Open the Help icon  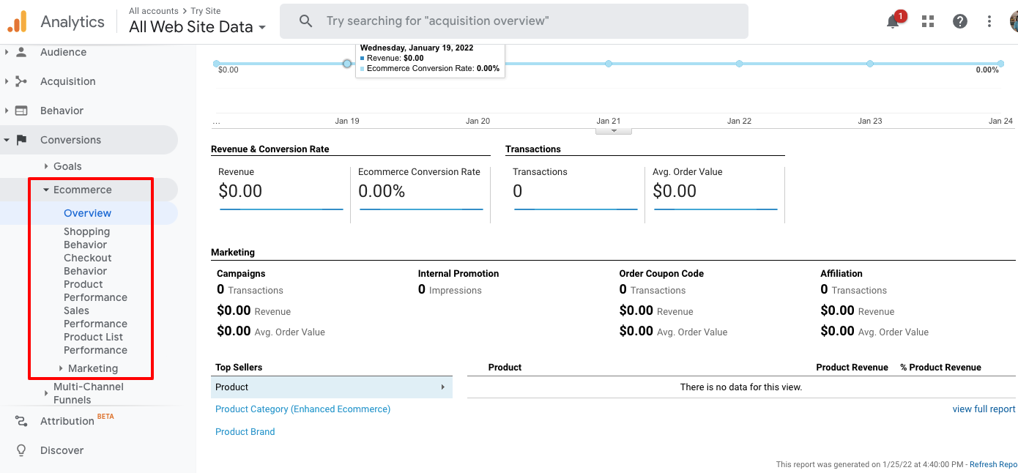pyautogui.click(x=959, y=21)
